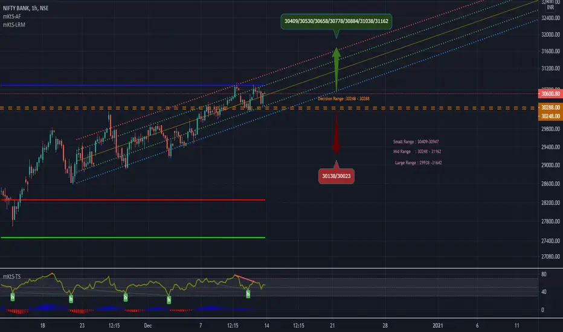Viewport: 563px width, 332px height.
Task: Click the 32000.00 price axis label
Action: click(x=550, y=34)
